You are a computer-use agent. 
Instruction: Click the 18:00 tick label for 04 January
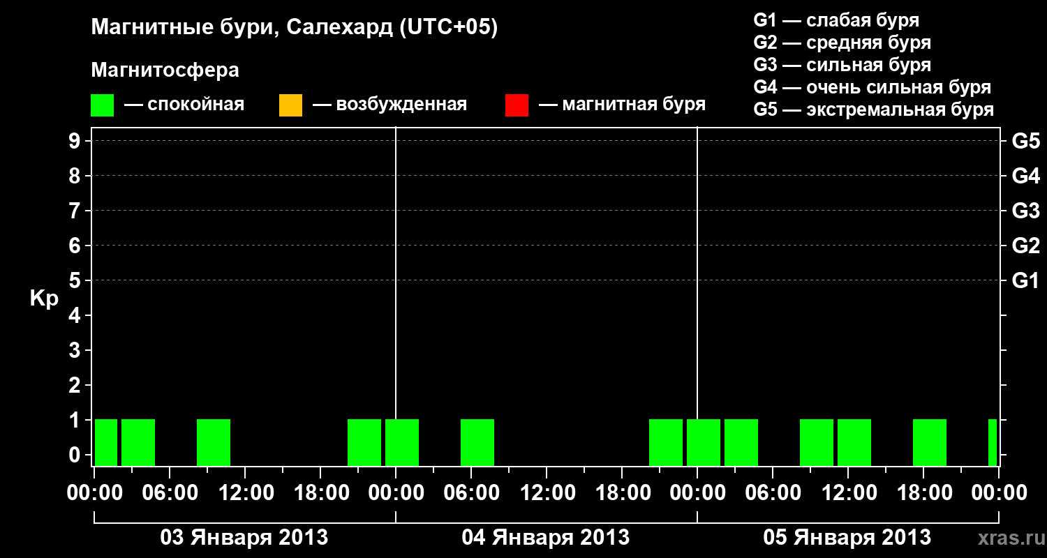pyautogui.click(x=622, y=493)
